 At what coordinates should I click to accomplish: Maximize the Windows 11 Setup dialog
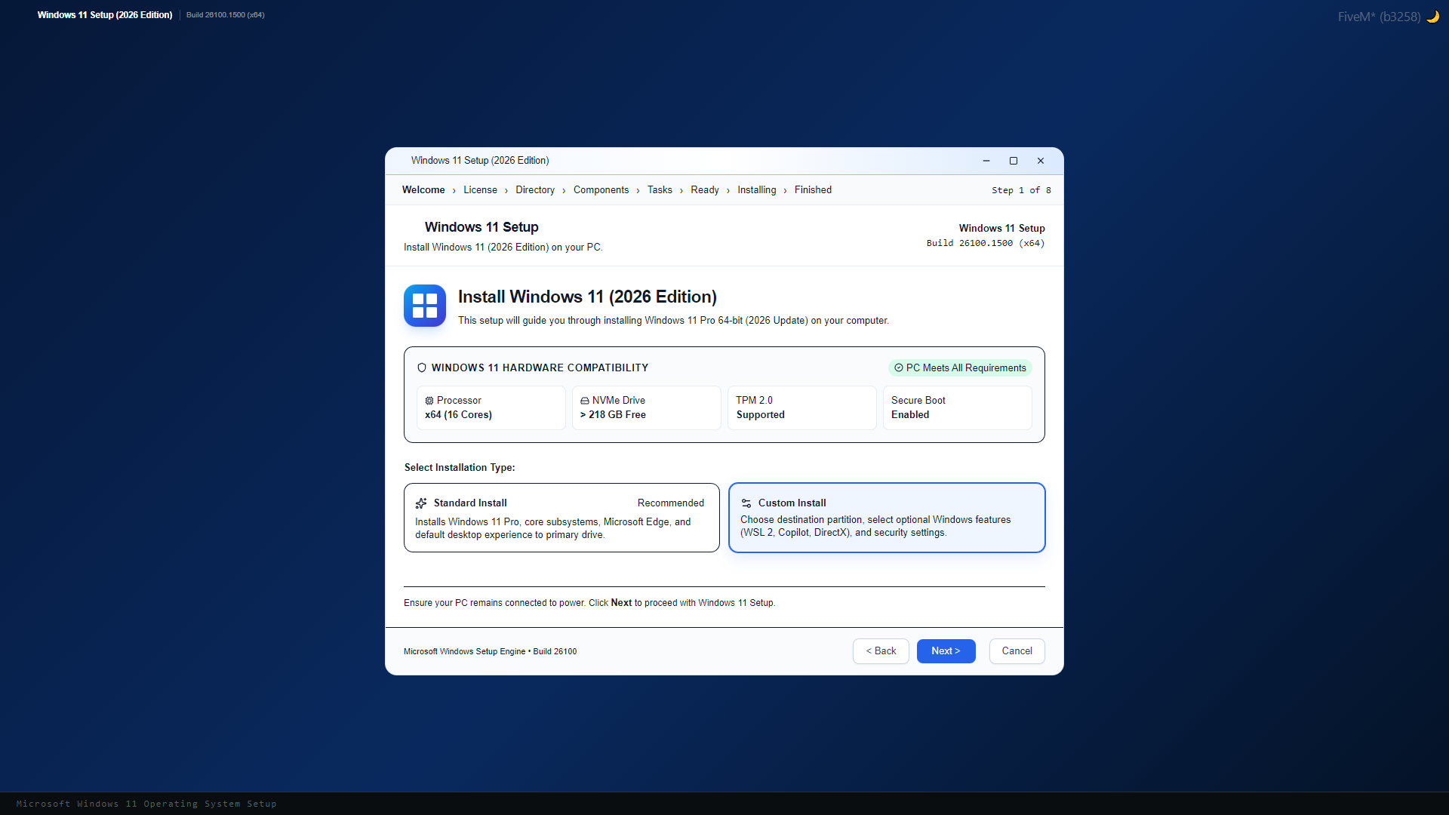1014,161
